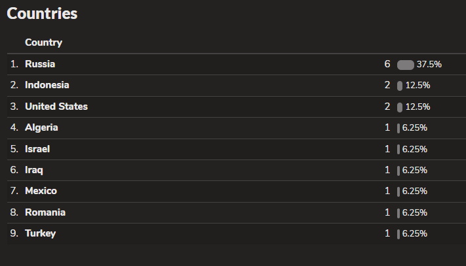
Task: Click the 37.5% label for Russia
Action: (429, 64)
